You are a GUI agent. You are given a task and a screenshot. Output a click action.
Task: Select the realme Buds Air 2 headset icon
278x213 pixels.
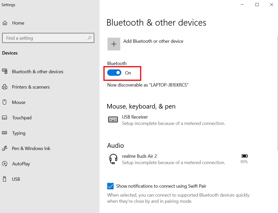coord(113,159)
